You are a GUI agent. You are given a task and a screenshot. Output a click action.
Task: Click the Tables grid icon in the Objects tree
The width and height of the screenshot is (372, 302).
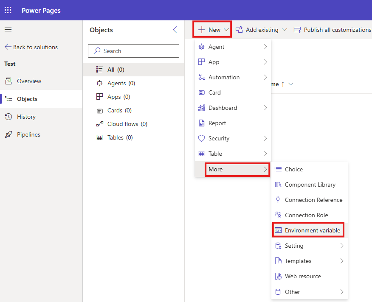(x=100, y=137)
